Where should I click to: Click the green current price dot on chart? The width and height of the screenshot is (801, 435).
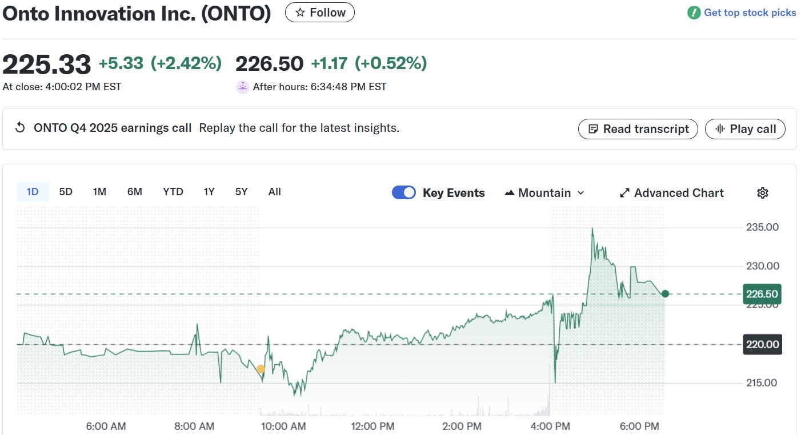(x=665, y=294)
